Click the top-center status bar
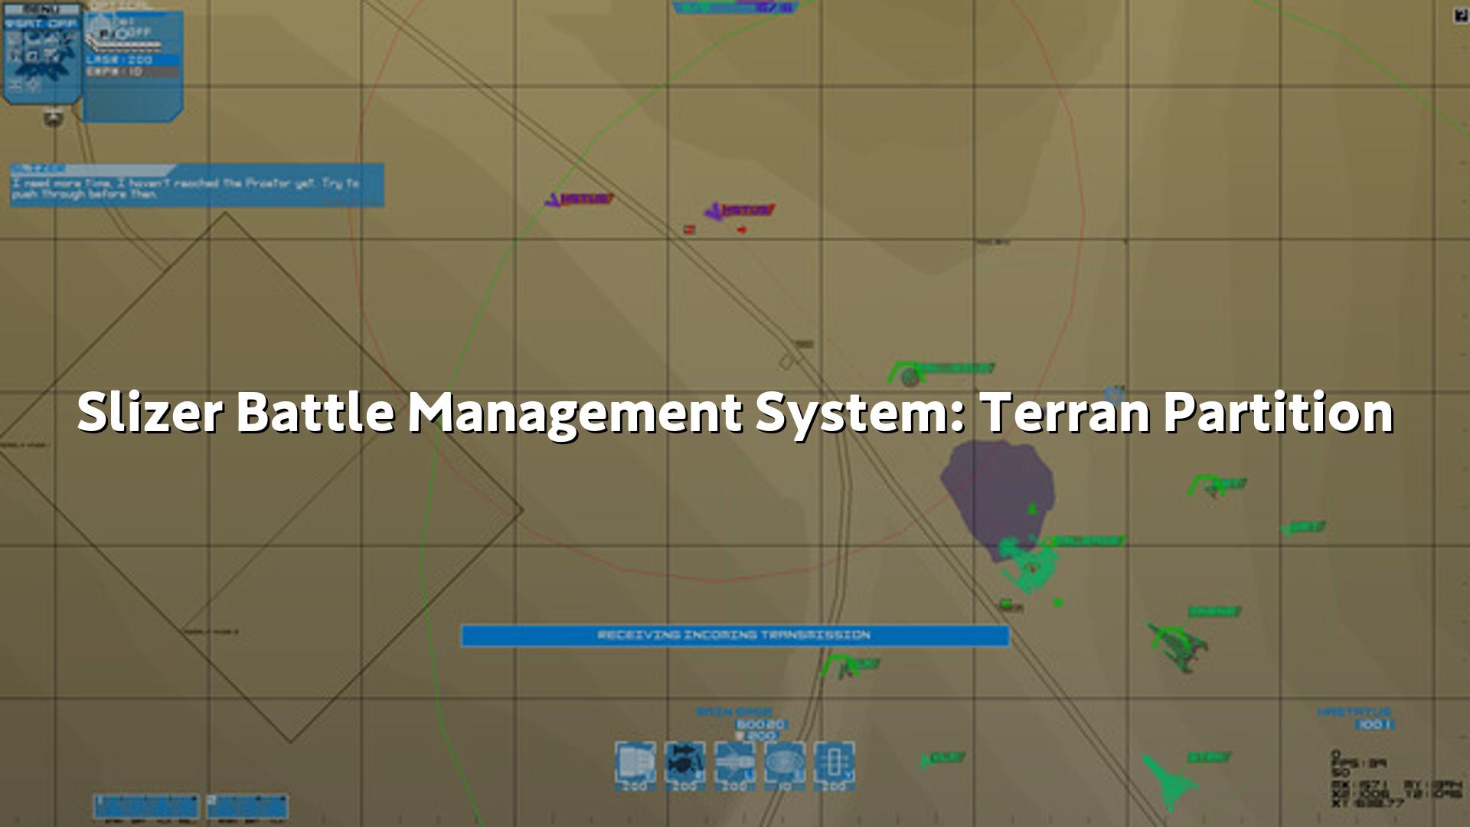1470x827 pixels. click(x=735, y=8)
